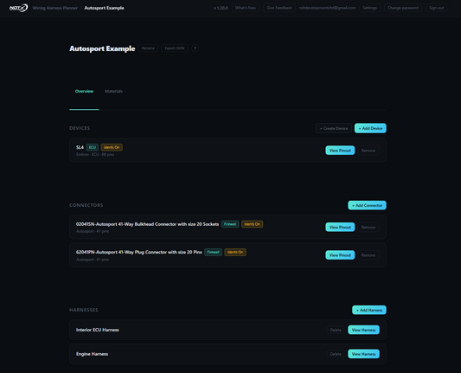
Task: Toggle Idents On for 02041SN bulkhead connector
Action: tap(253, 224)
